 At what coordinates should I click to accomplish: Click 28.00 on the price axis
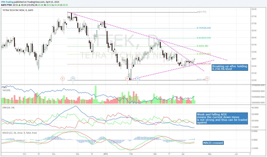pyautogui.click(x=254, y=9)
